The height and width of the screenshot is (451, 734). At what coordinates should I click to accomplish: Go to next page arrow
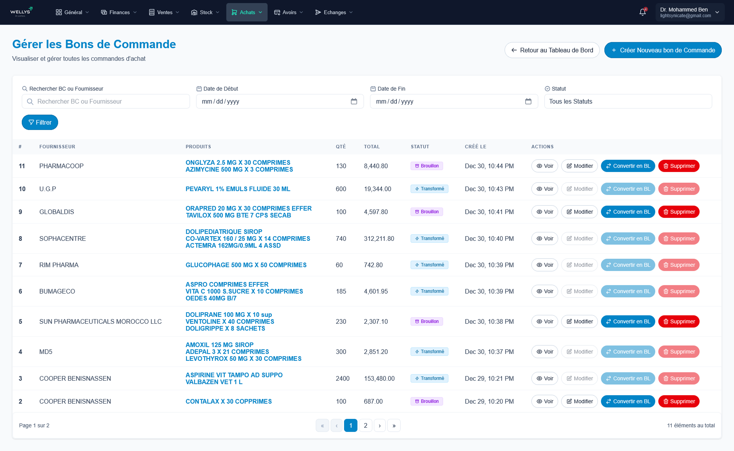click(380, 425)
